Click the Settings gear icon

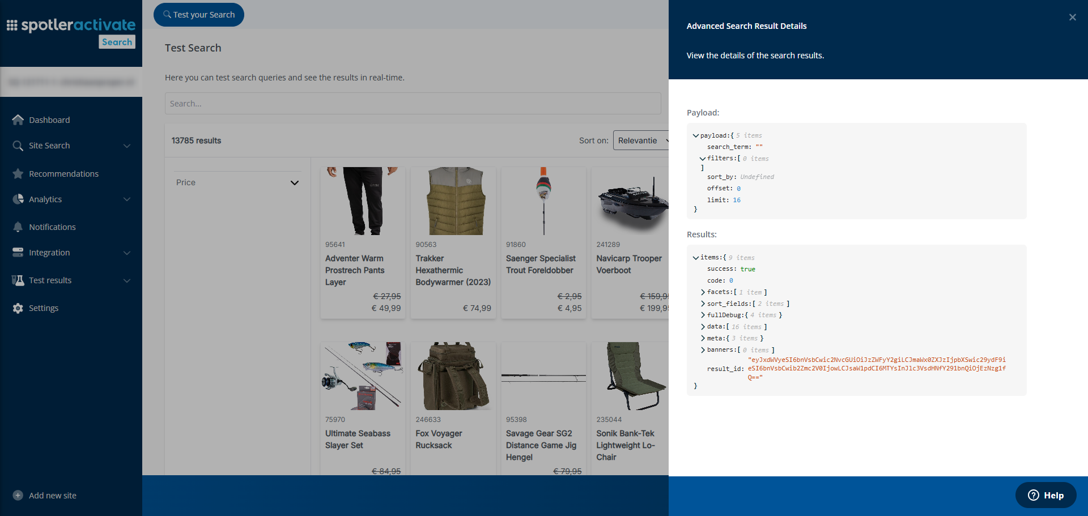(x=18, y=308)
